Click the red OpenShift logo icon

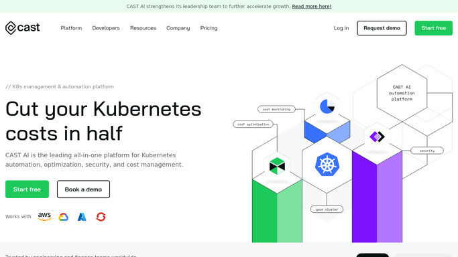pos(101,217)
